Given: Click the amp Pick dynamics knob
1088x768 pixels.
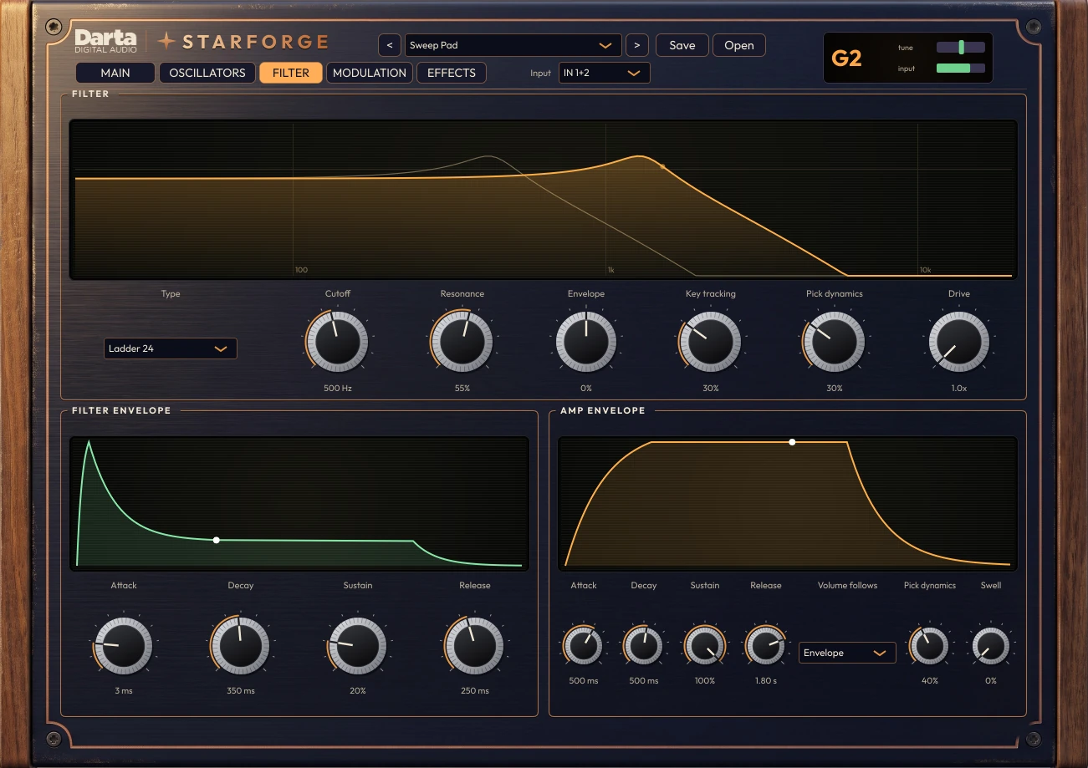Looking at the screenshot, I should 929,646.
